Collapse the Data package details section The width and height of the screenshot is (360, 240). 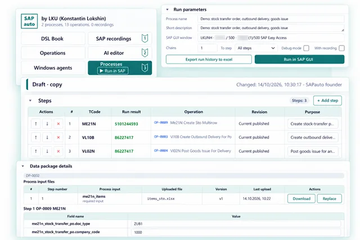22,166
